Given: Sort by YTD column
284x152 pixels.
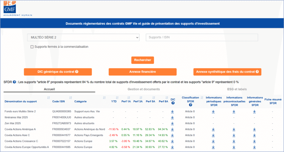Looking at the screenshot, I should pyautogui.click(x=117, y=98).
